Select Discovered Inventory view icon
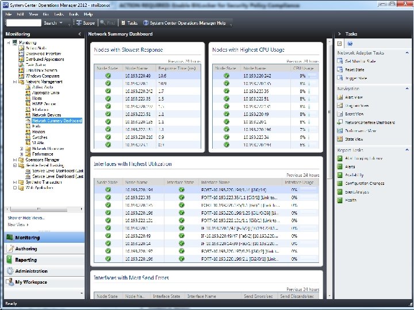The width and height of the screenshot is (414, 310). pos(21,53)
